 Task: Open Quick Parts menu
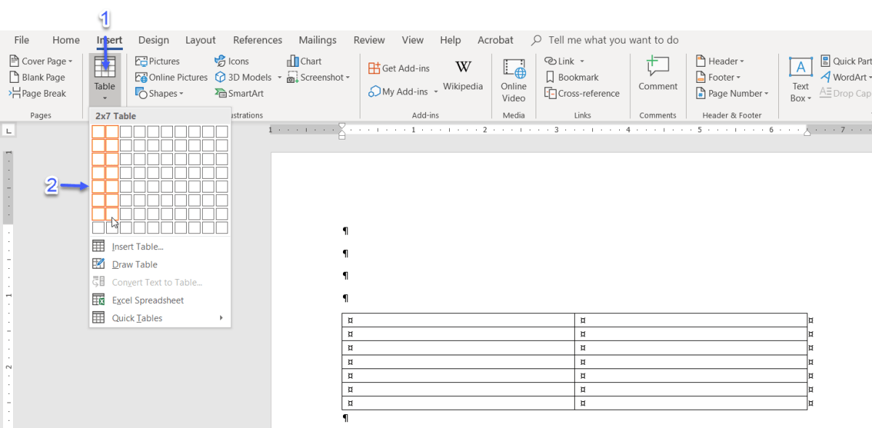(x=846, y=61)
